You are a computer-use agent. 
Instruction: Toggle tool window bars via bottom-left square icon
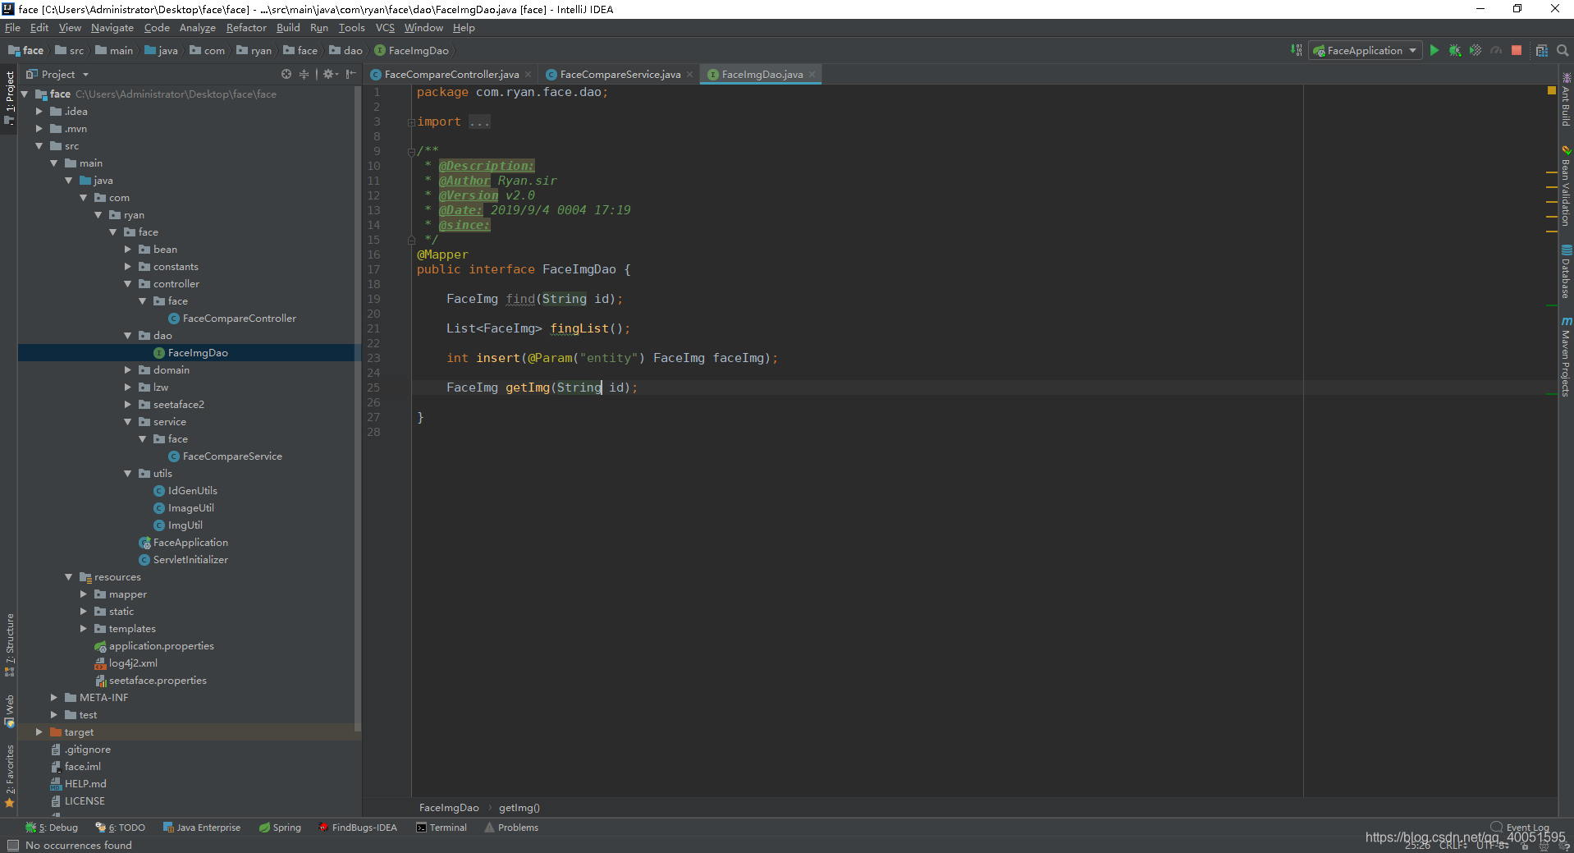pos(12,845)
